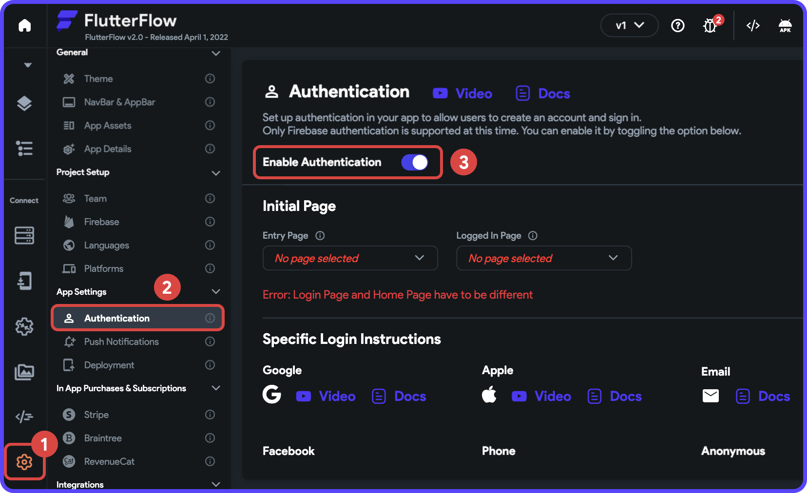The height and width of the screenshot is (493, 807).
Task: Collapse the Project Setup section
Action: click(x=216, y=173)
